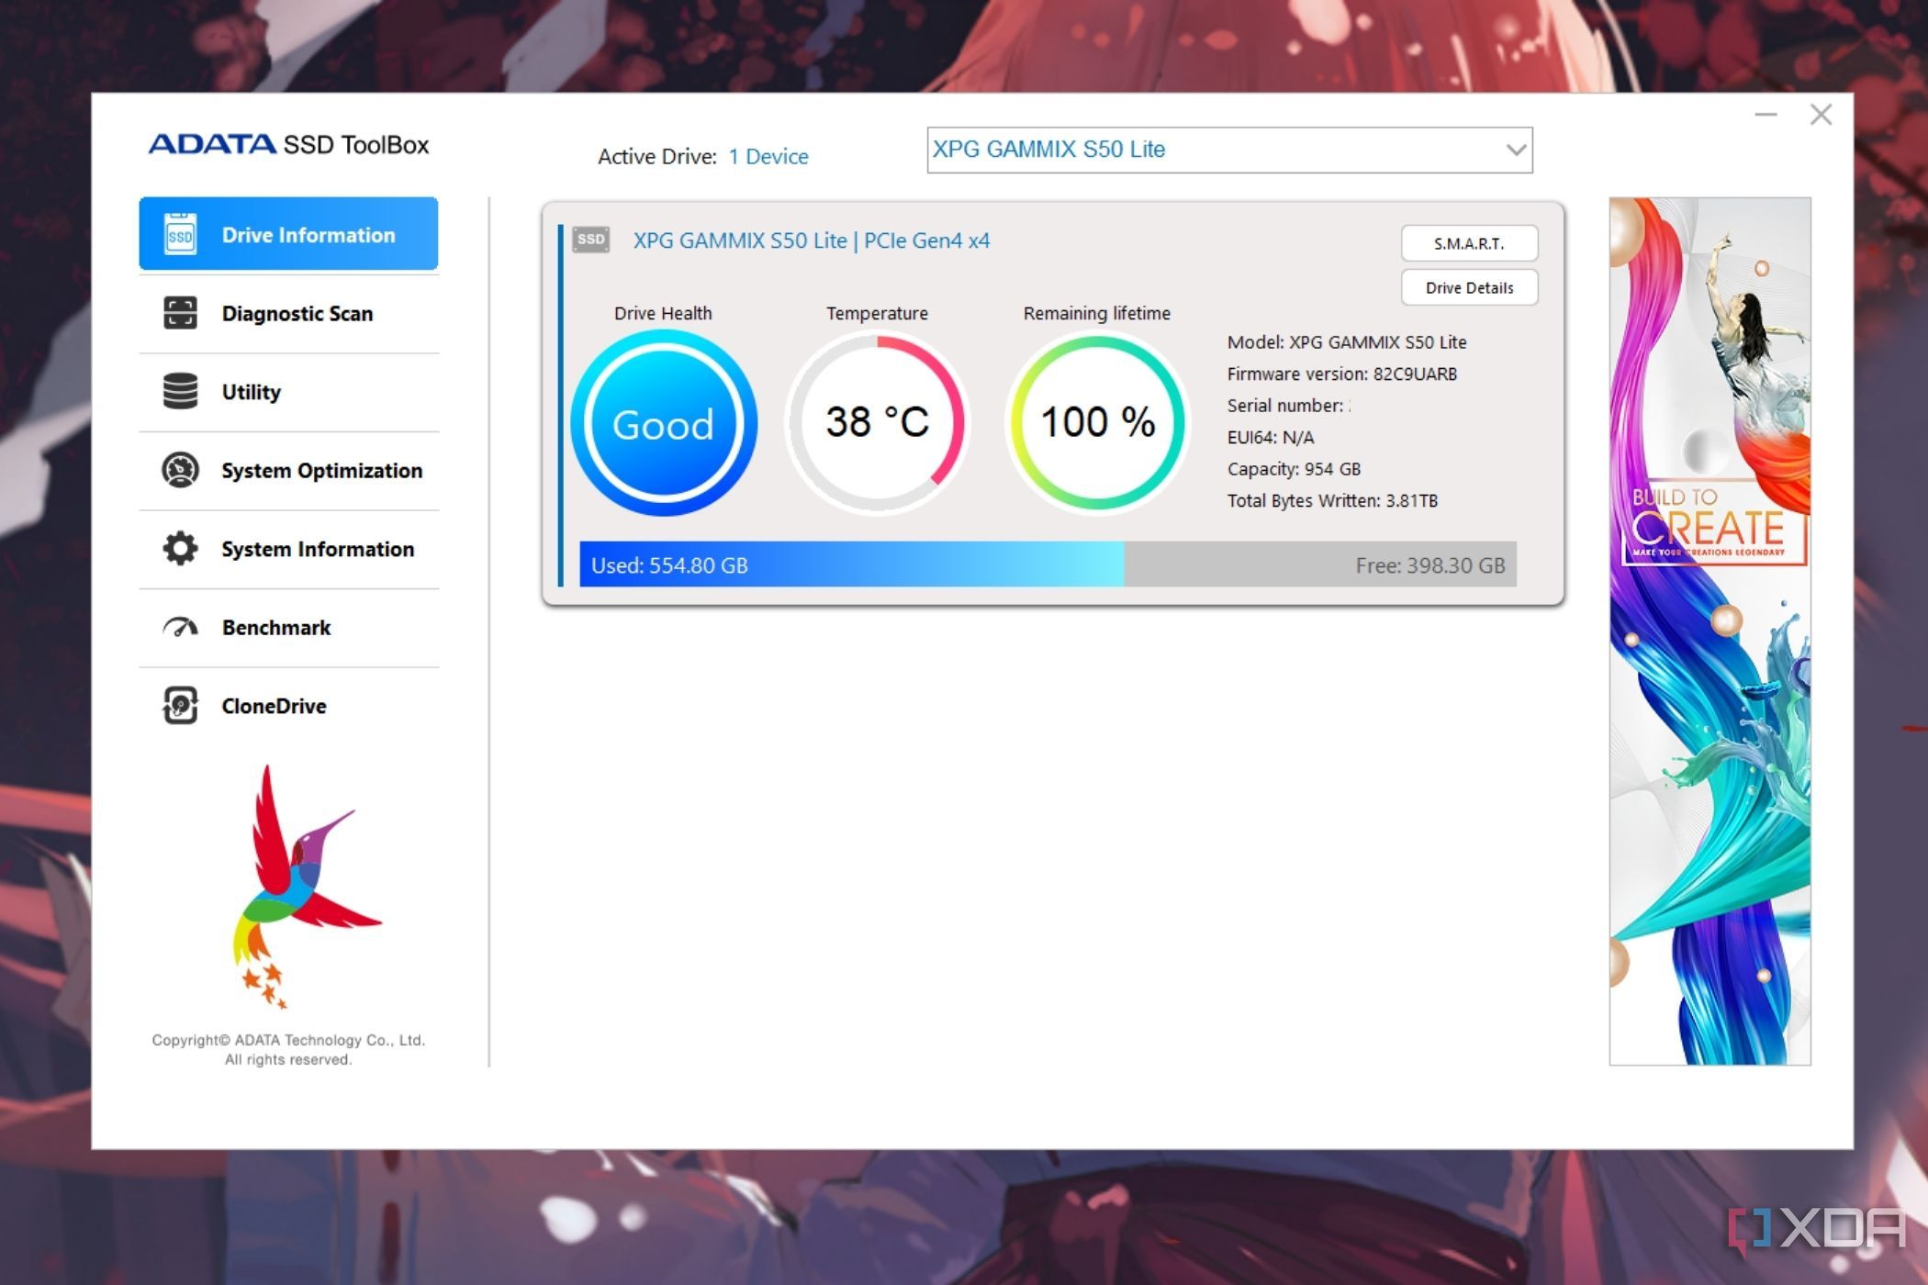Click the gray SSD badge icon
This screenshot has width=1928, height=1285.
[590, 240]
